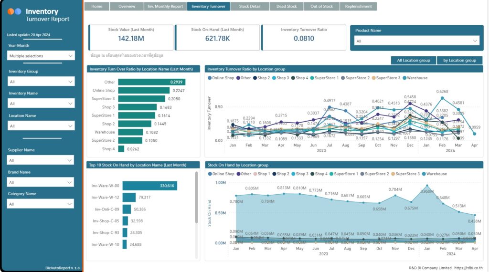Expand the Brand Name dropdown
The width and height of the screenshot is (489, 272).
point(41,182)
